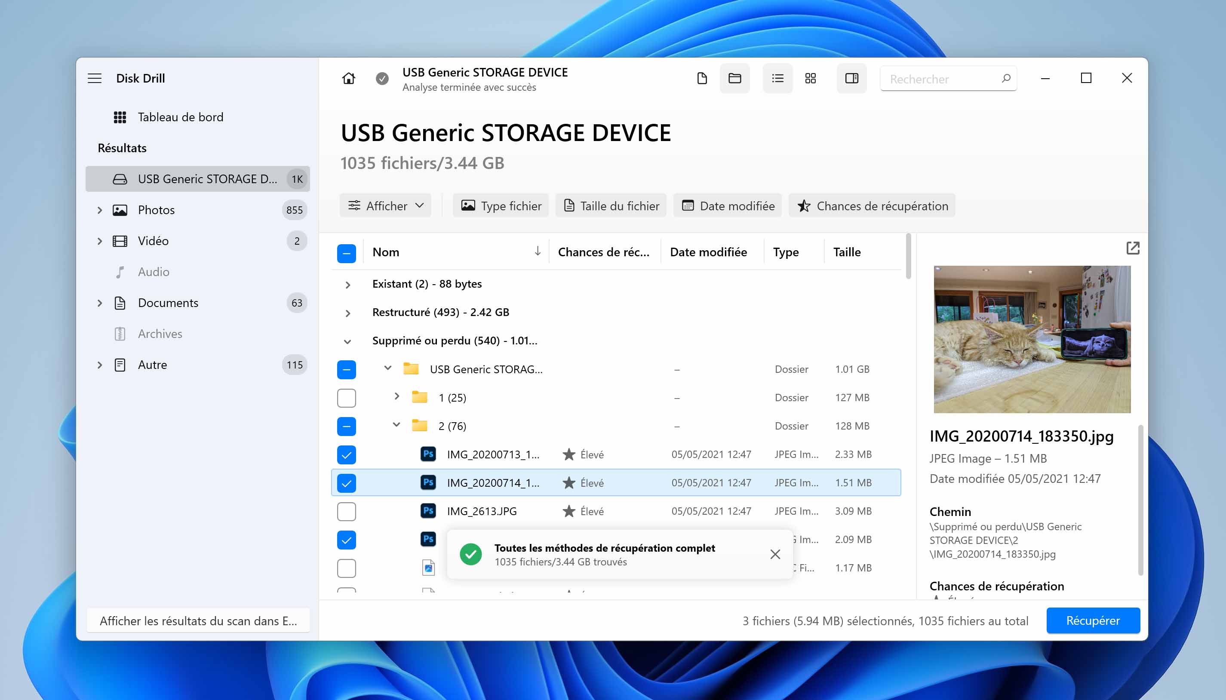The image size is (1226, 700).
Task: Uncheck the IMG_20200713 file checkbox
Action: 346,455
